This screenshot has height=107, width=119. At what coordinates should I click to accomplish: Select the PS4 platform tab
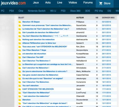point(11,11)
